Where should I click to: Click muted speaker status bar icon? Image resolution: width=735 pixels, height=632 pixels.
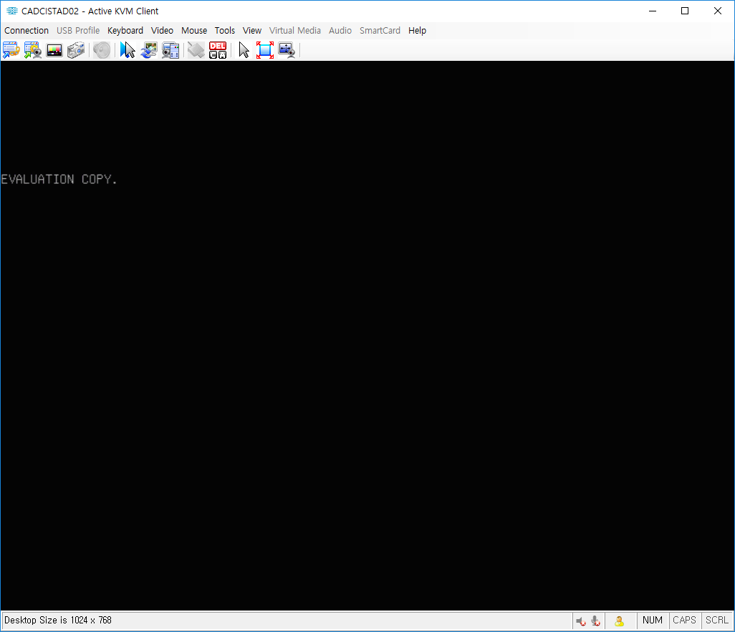coord(581,621)
